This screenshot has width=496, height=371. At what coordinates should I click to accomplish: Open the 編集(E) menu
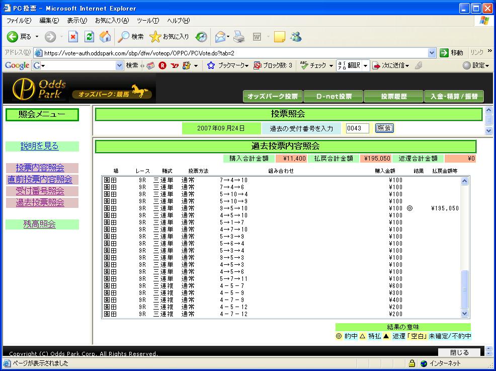coord(49,21)
